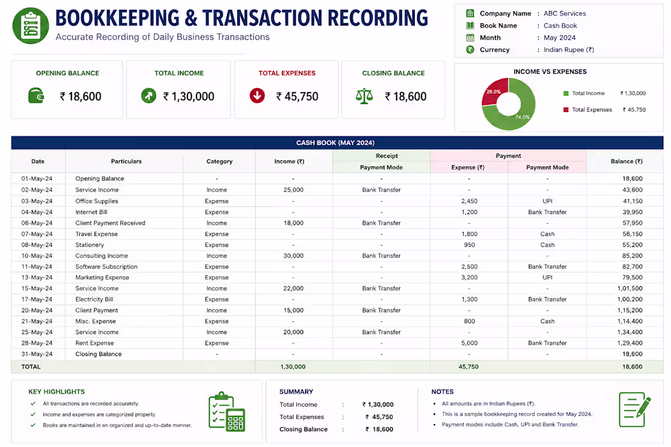The image size is (671, 447).
Task: Click the green clipboard logo icon
Action: pyautogui.click(x=30, y=26)
